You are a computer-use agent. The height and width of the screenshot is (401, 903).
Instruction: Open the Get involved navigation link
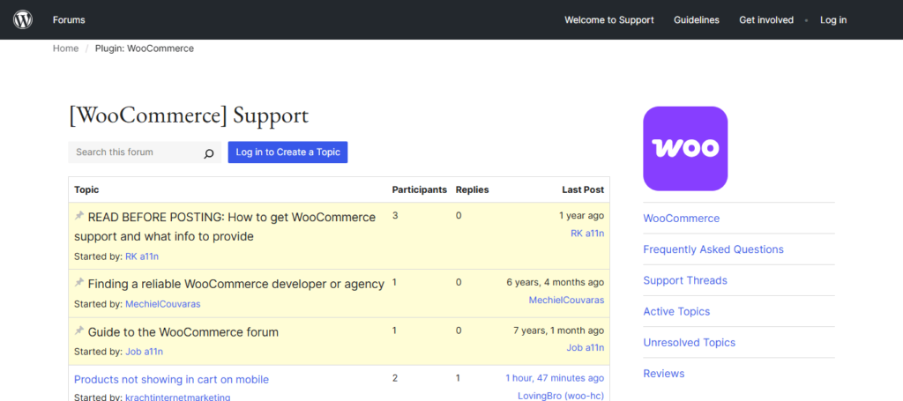(x=765, y=19)
